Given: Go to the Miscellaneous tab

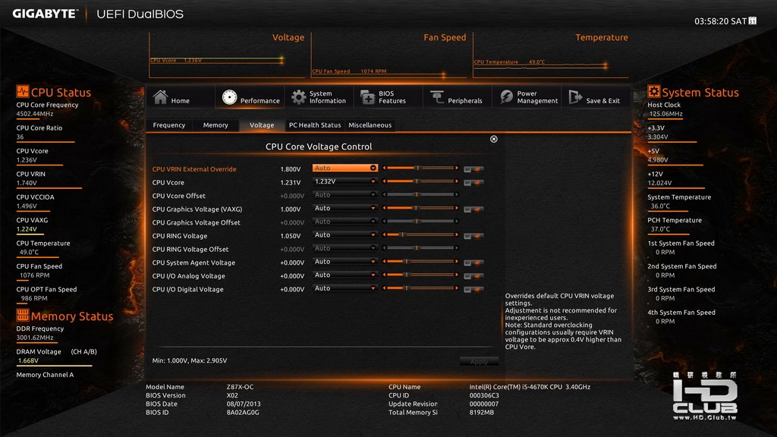Looking at the screenshot, I should pos(370,125).
